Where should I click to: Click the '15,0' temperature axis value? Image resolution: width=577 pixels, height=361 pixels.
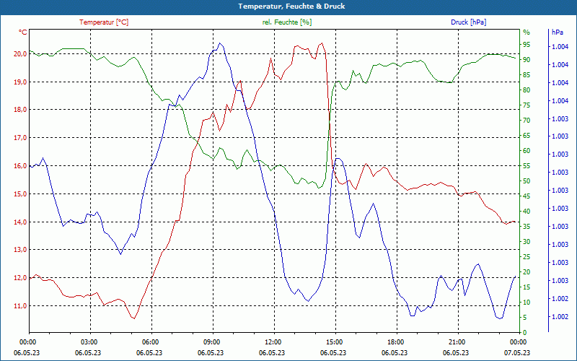tap(20, 193)
